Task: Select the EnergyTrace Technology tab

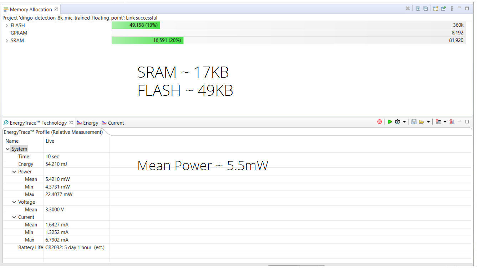Action: point(38,123)
